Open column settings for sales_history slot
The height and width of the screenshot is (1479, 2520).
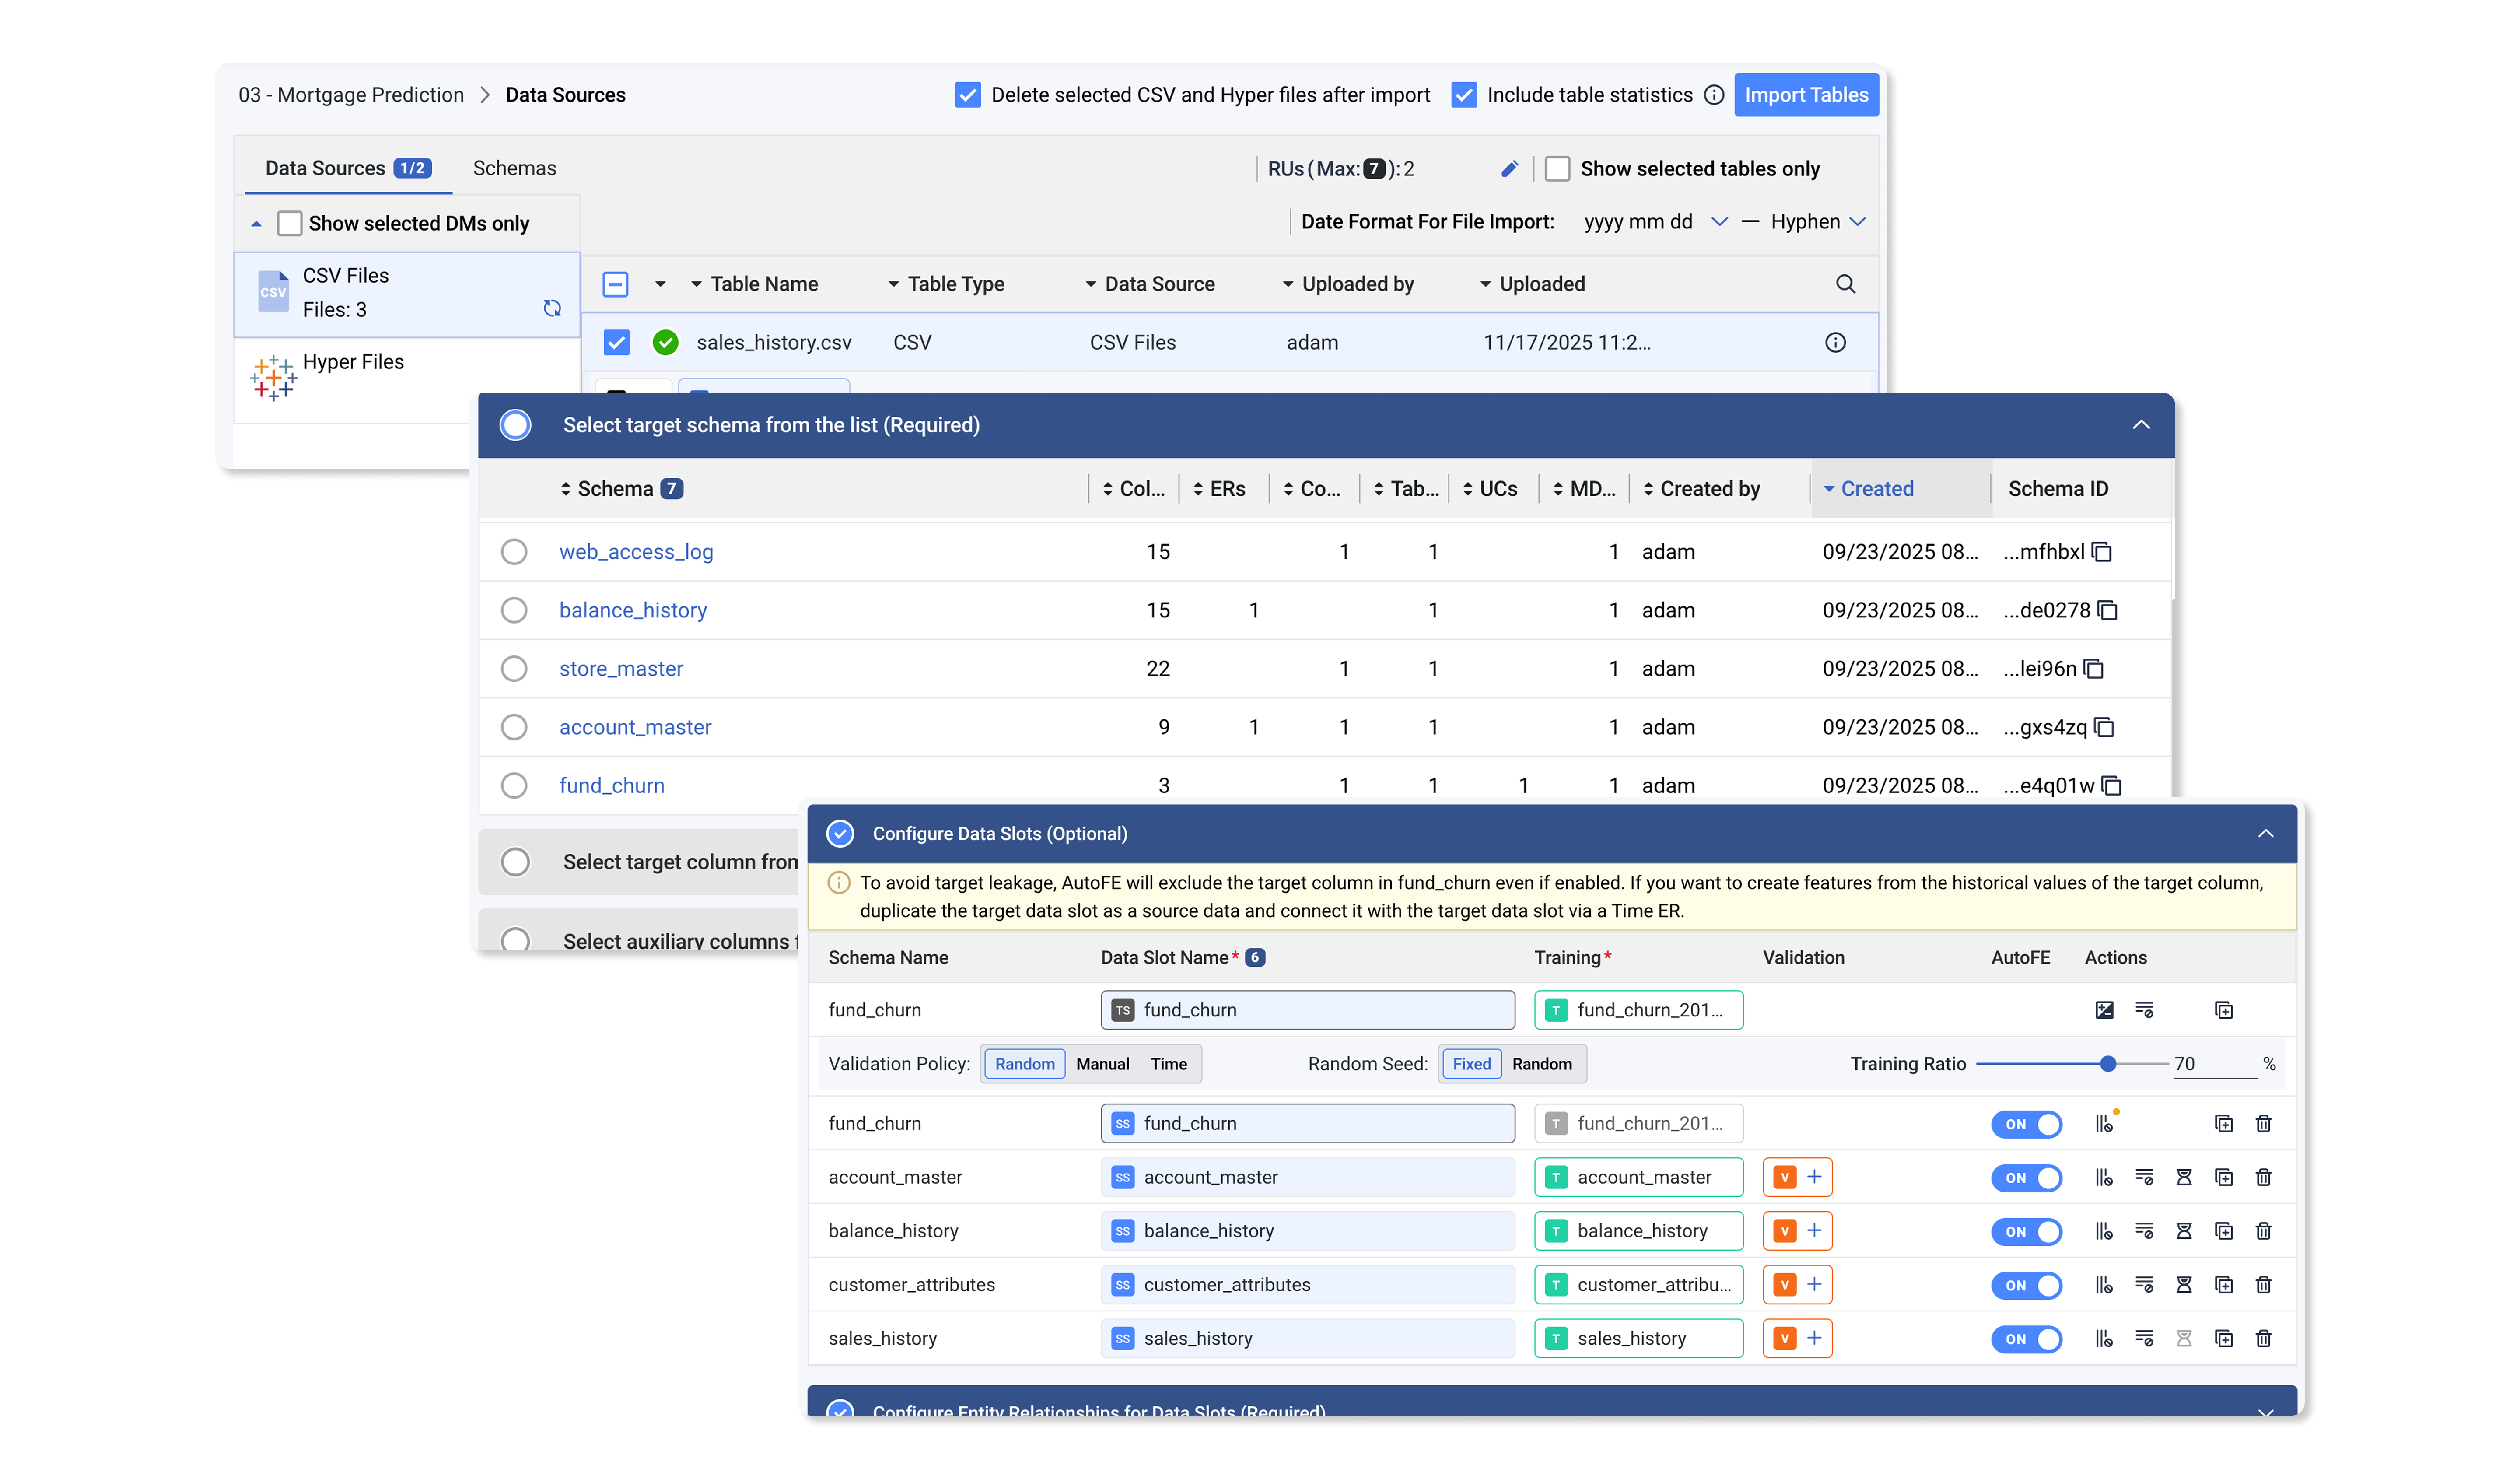pos(2104,1339)
